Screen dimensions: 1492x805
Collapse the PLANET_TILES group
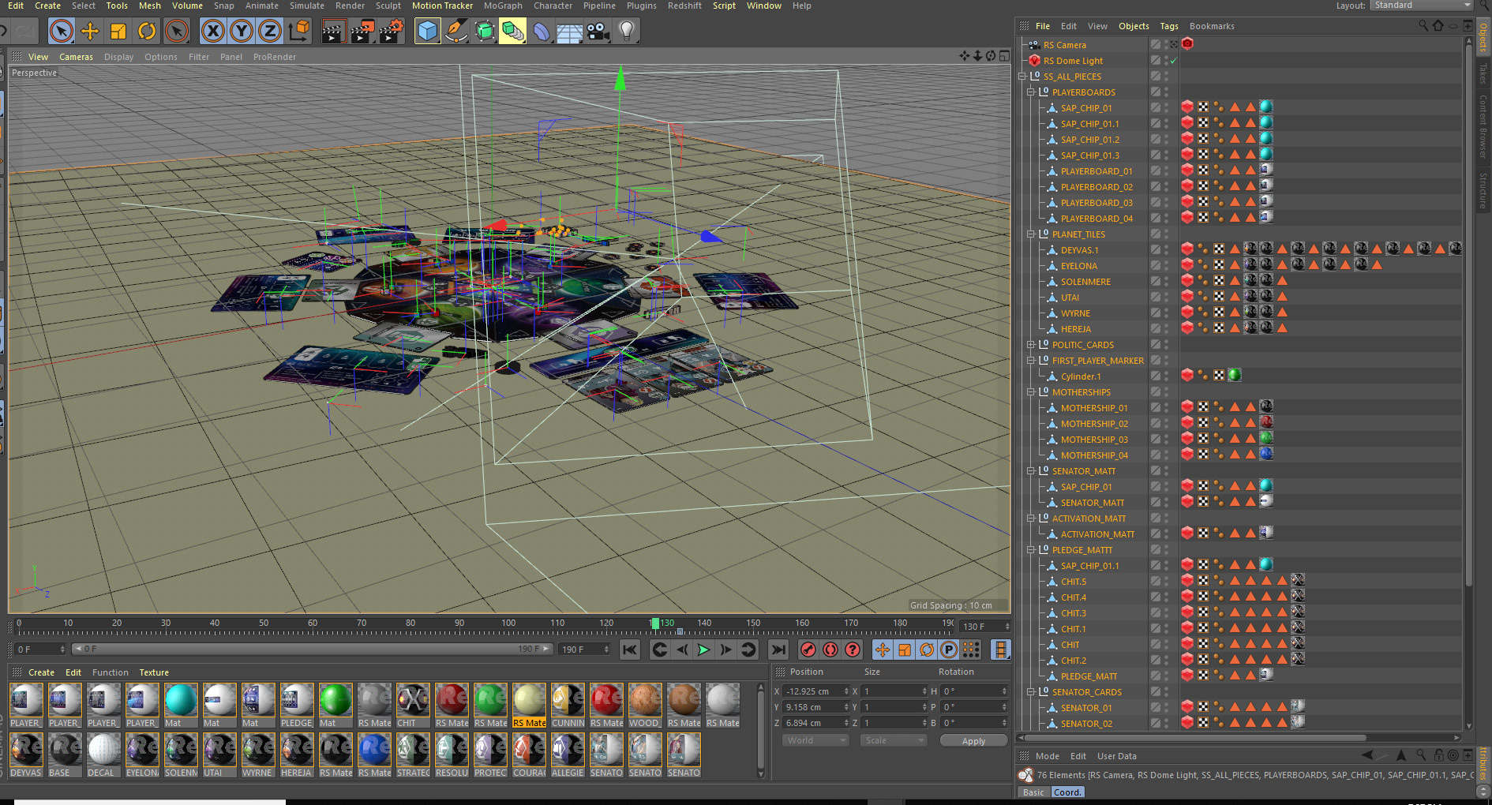click(1030, 234)
